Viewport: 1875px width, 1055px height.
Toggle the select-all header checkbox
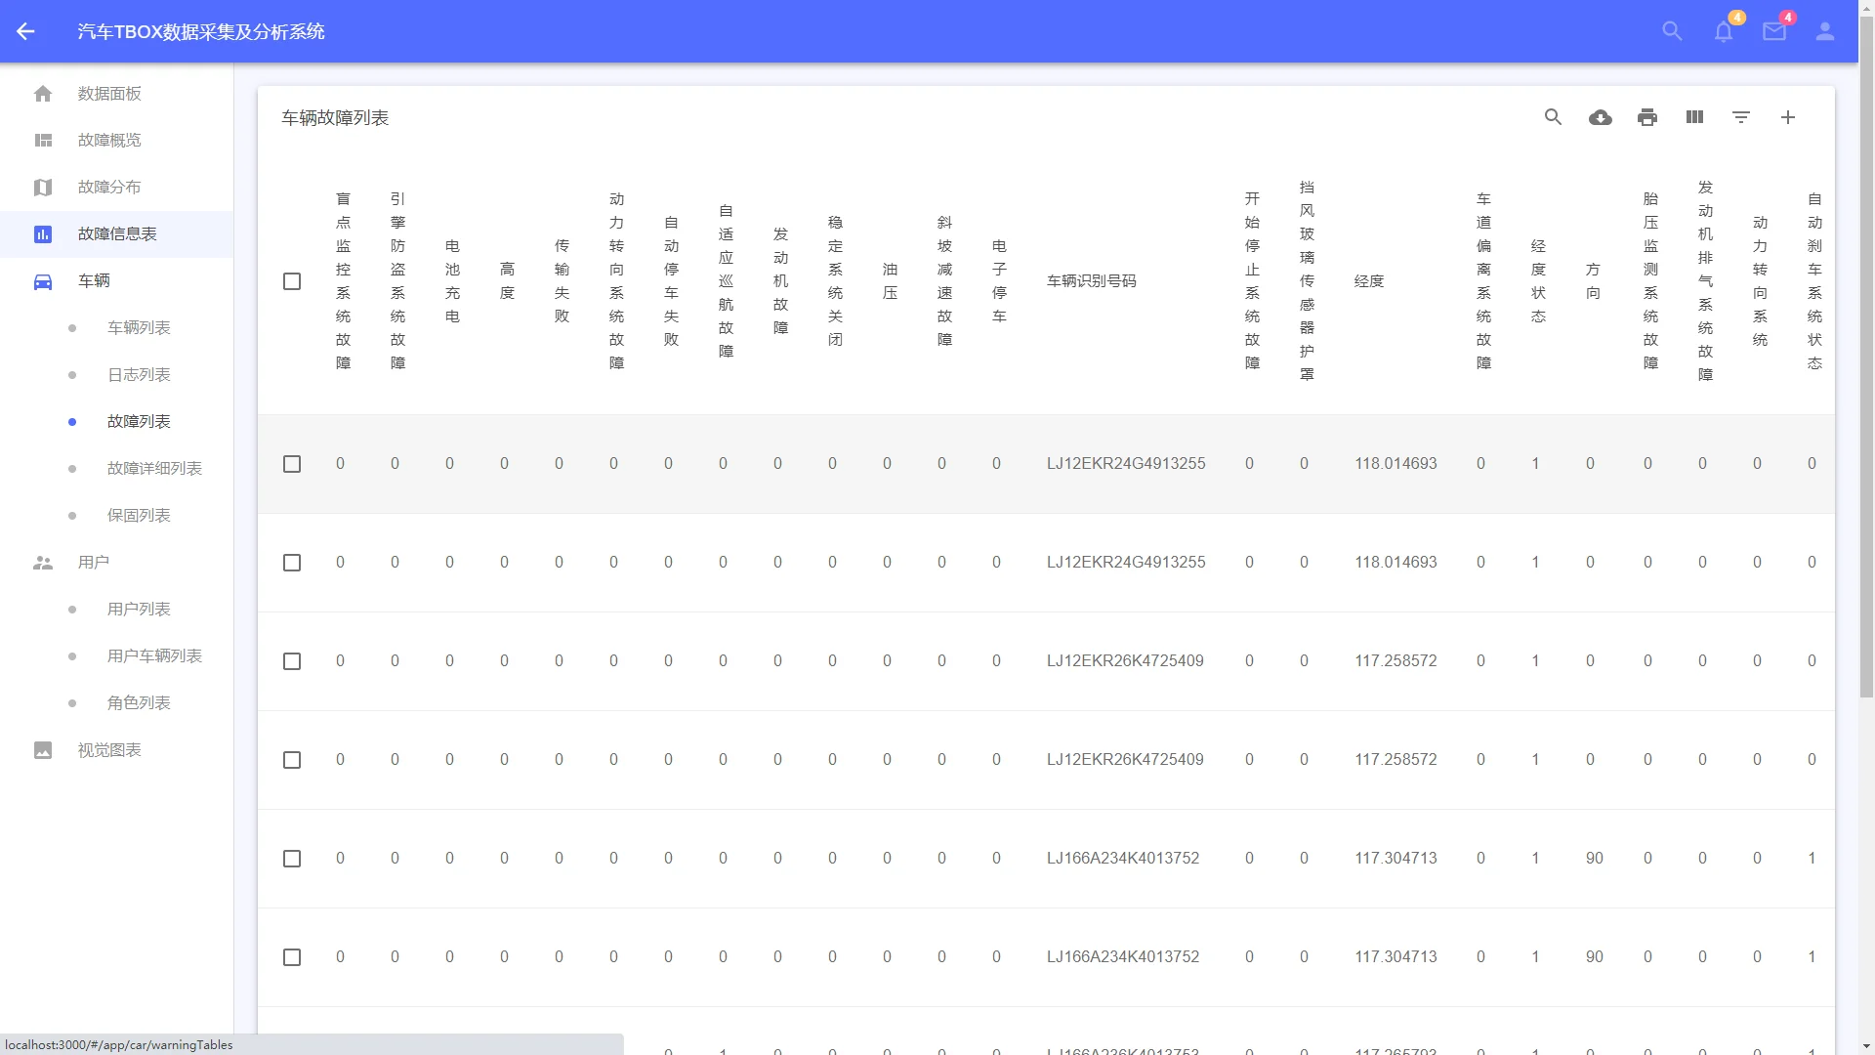pos(292,281)
